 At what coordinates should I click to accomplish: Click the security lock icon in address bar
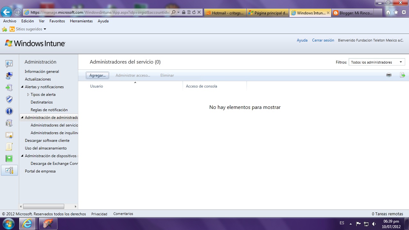click(183, 12)
